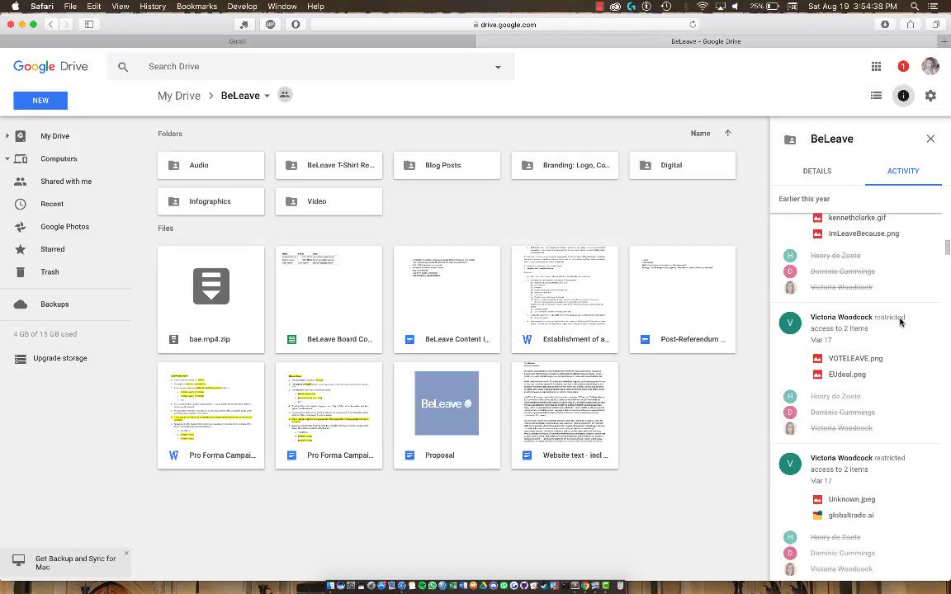Switch to list view layout icon
This screenshot has height=594, width=951.
tap(876, 95)
